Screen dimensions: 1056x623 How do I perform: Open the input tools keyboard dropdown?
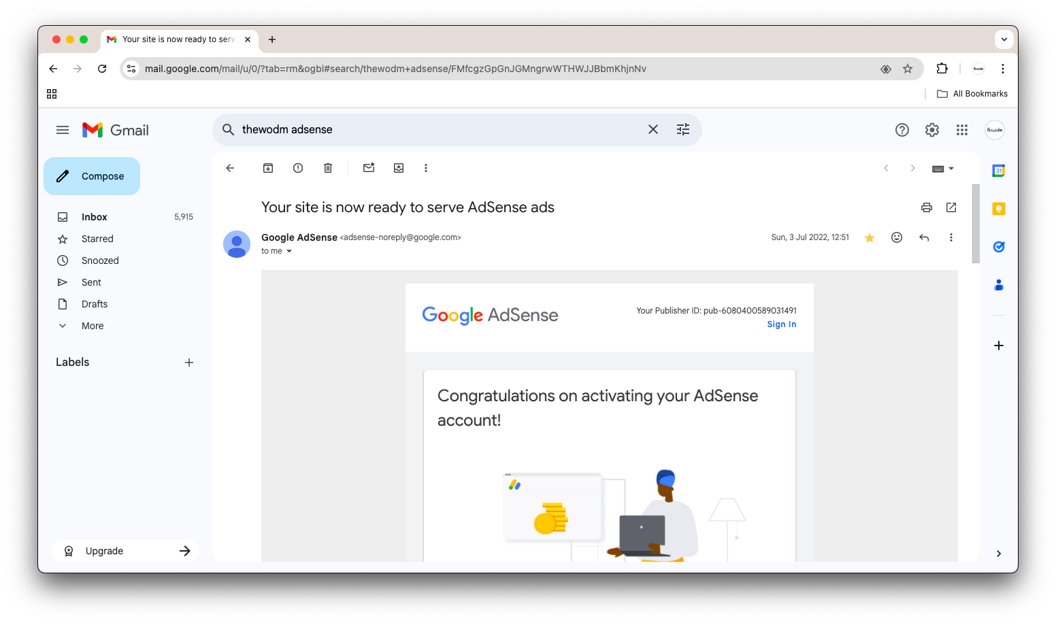[943, 169]
